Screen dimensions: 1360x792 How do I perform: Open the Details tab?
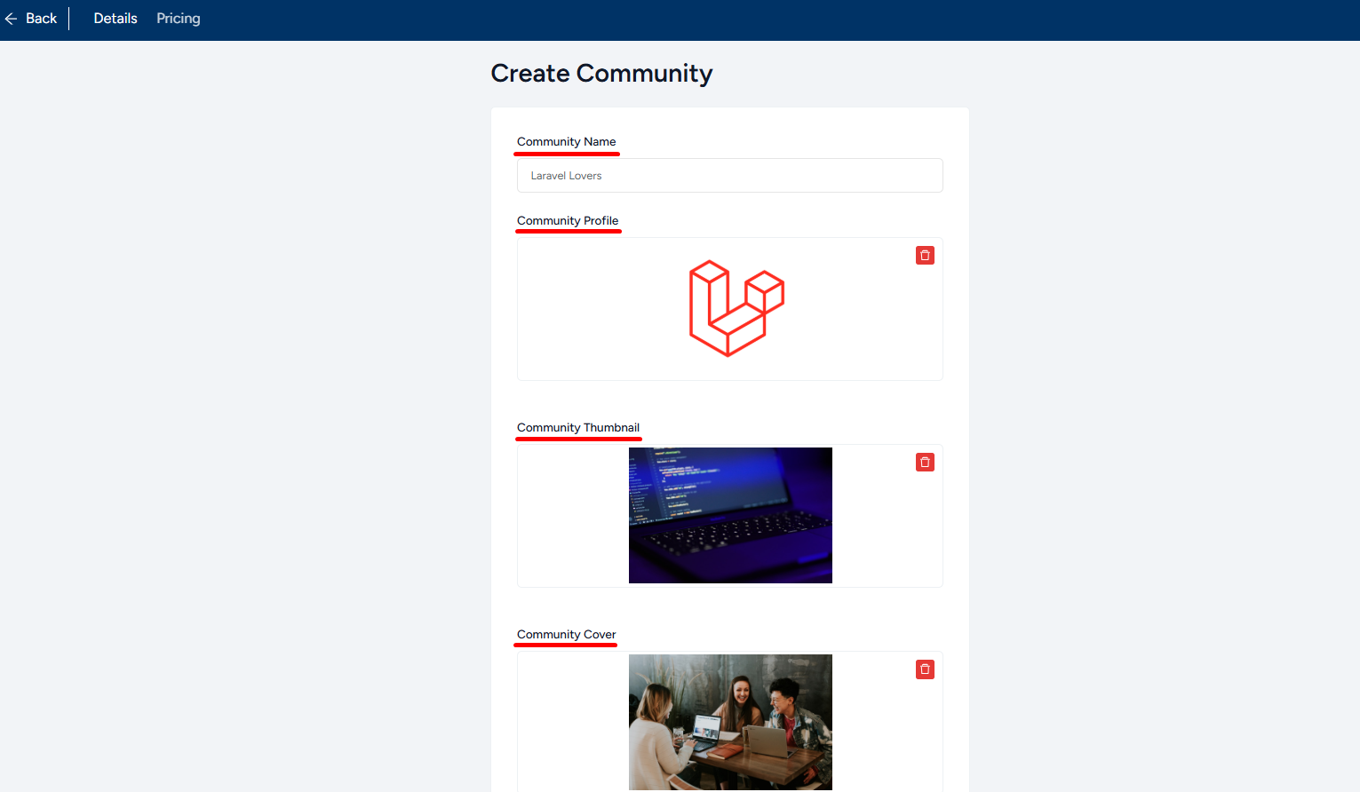coord(115,19)
